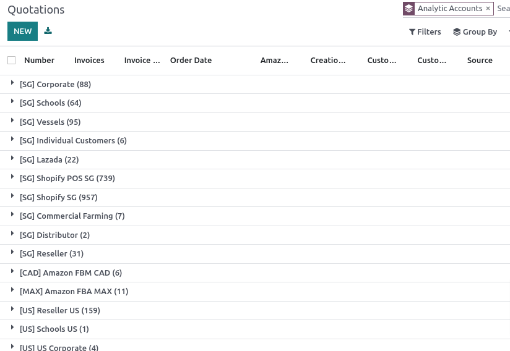The image size is (510, 351).
Task: Expand the [CAD] Amazon FBM CAD group arrow
Action: click(x=12, y=271)
